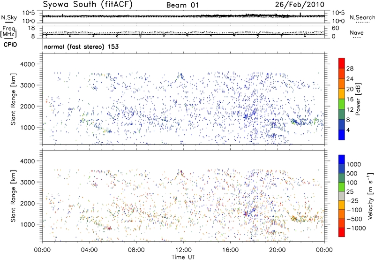Click the 'Power [dB]' colorbar title

point(358,99)
